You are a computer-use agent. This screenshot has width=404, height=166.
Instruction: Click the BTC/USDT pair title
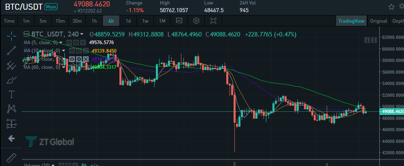(24, 7)
